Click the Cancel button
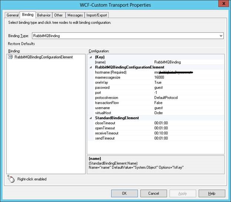Screen dimensions: 231x202 point(154,193)
